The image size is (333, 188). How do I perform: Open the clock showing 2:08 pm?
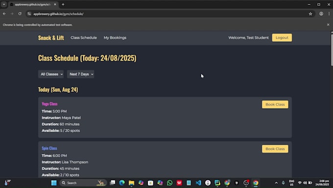pos(322,183)
